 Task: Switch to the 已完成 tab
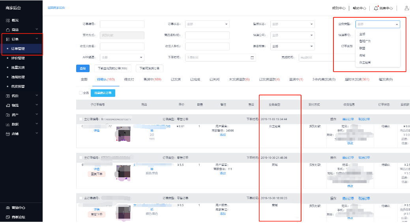195,79
